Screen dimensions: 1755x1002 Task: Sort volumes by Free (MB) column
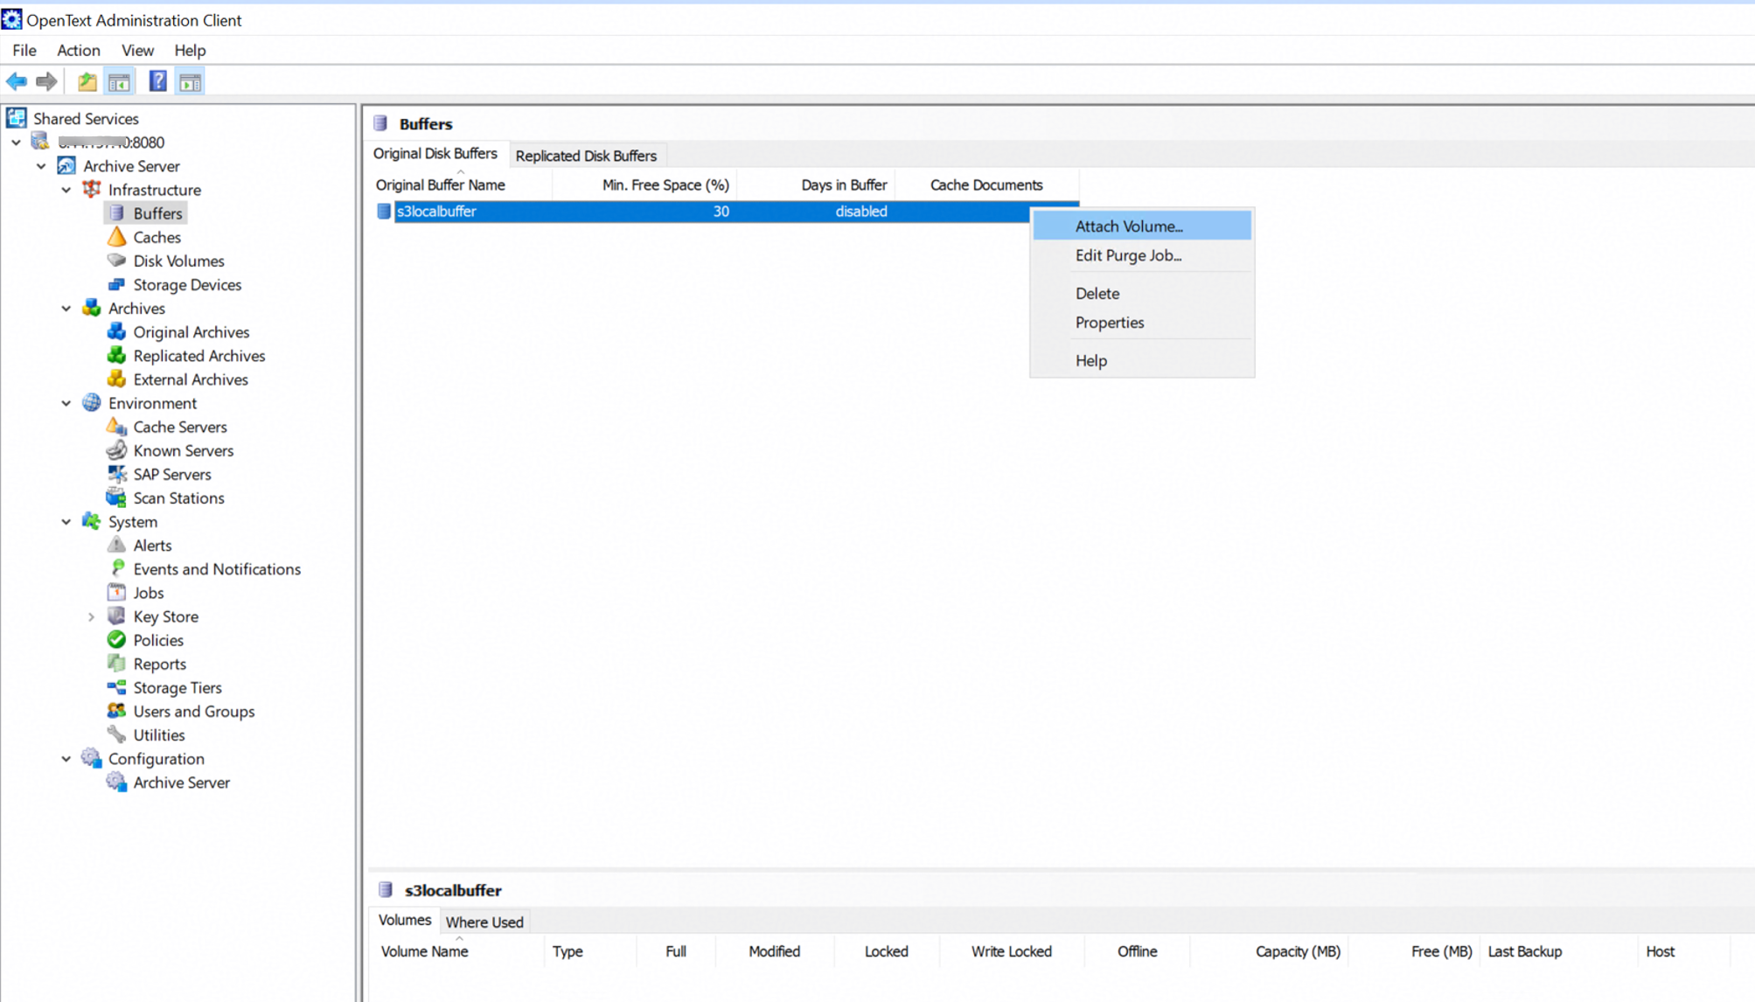pos(1413,951)
